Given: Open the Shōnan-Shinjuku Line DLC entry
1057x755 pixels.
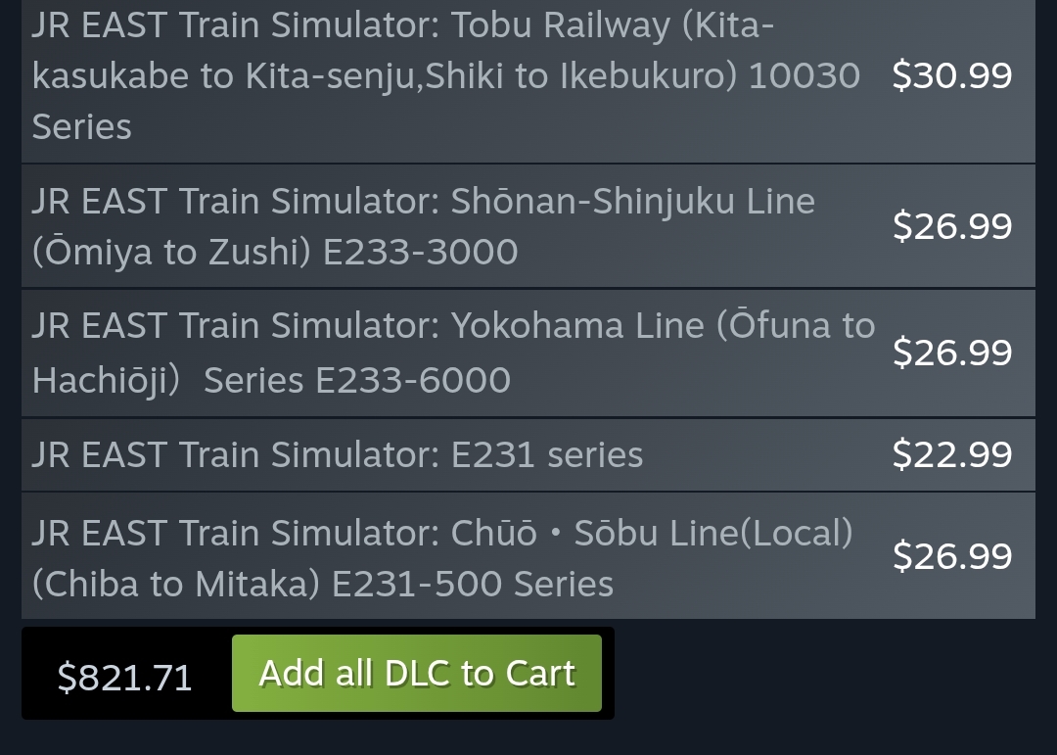Looking at the screenshot, I should pyautogui.click(x=423, y=226).
